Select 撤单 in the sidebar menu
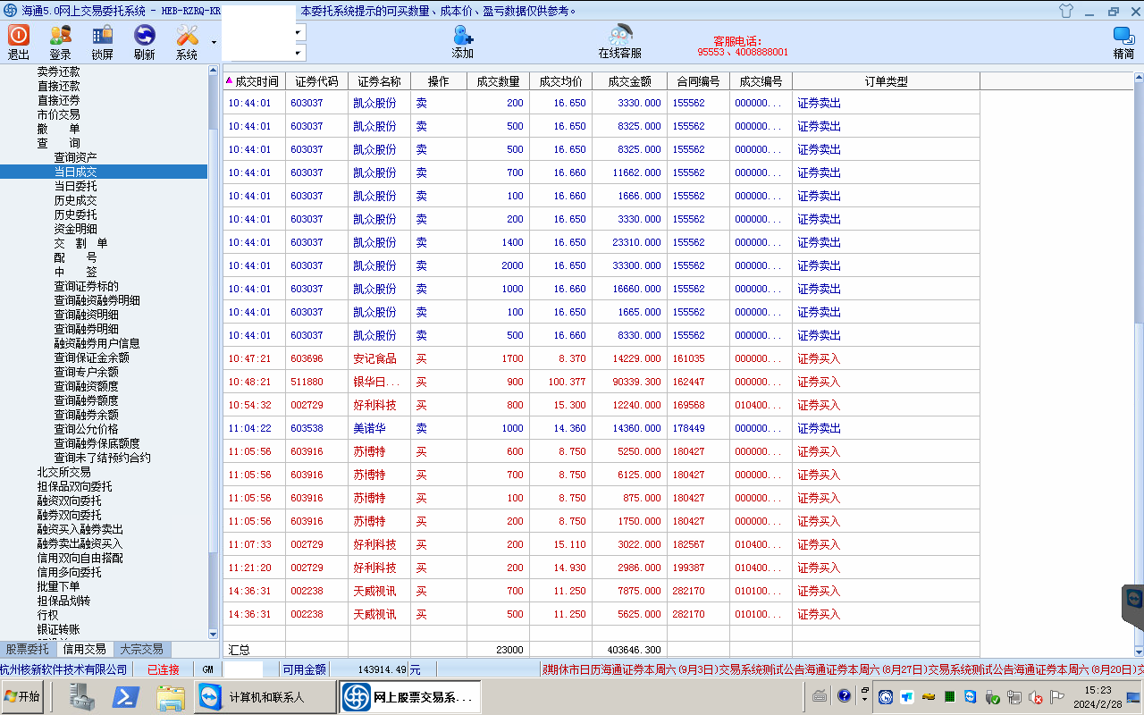This screenshot has width=1144, height=715. (x=58, y=129)
